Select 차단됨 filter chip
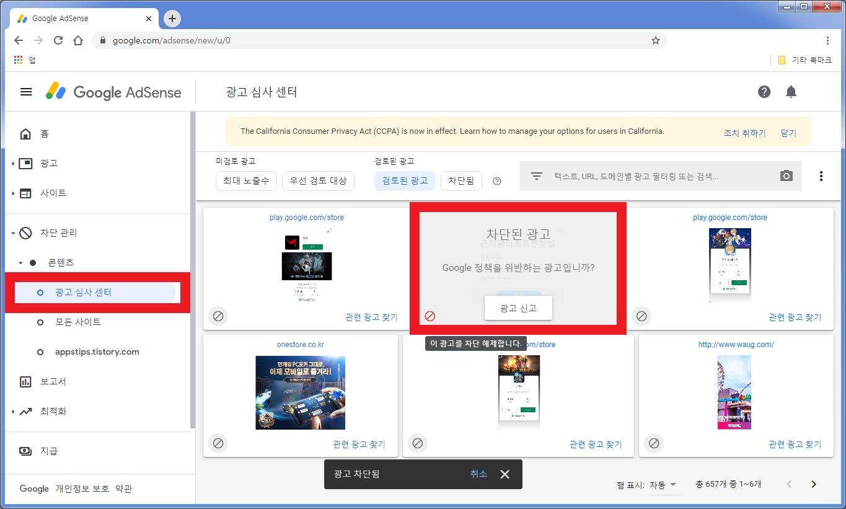Screen dimensions: 846x509 [x=461, y=180]
